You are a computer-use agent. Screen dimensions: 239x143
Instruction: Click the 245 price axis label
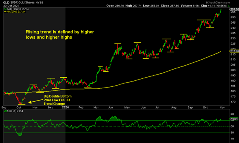pyautogui.click(x=233, y=23)
